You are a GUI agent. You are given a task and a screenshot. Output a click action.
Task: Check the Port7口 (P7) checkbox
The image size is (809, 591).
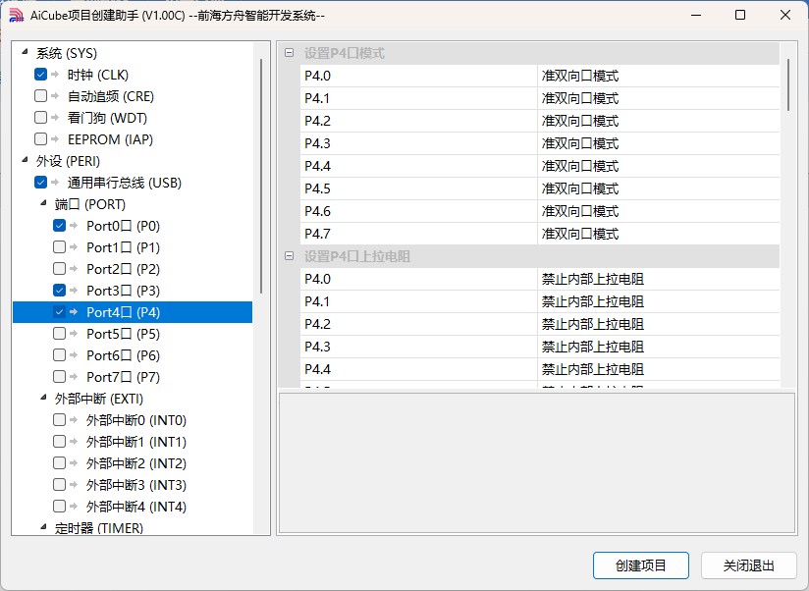coord(59,377)
